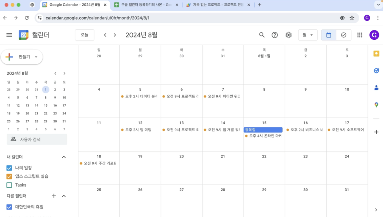
Task: Click the 사용자 검색 button
Action: [37, 139]
